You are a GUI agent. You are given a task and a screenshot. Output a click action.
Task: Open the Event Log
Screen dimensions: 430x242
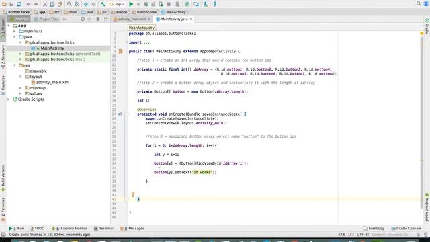click(x=374, y=229)
